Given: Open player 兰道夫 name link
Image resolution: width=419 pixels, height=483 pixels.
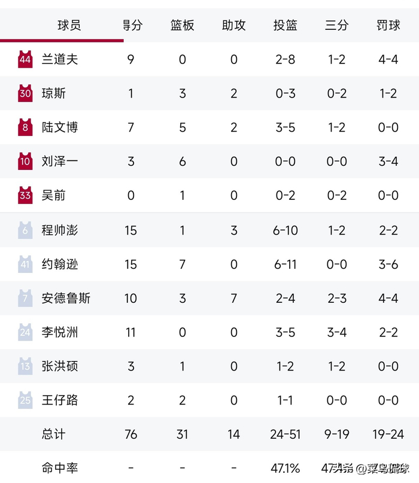Looking at the screenshot, I should pyautogui.click(x=60, y=59).
